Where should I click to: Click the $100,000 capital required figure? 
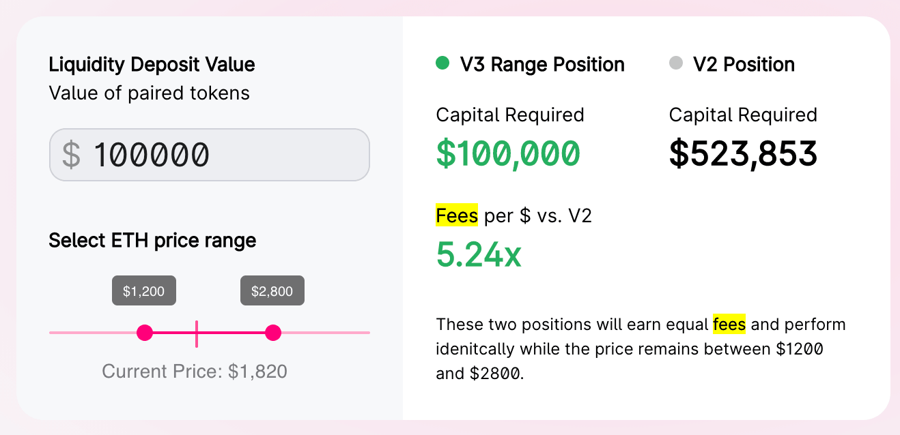pos(508,154)
